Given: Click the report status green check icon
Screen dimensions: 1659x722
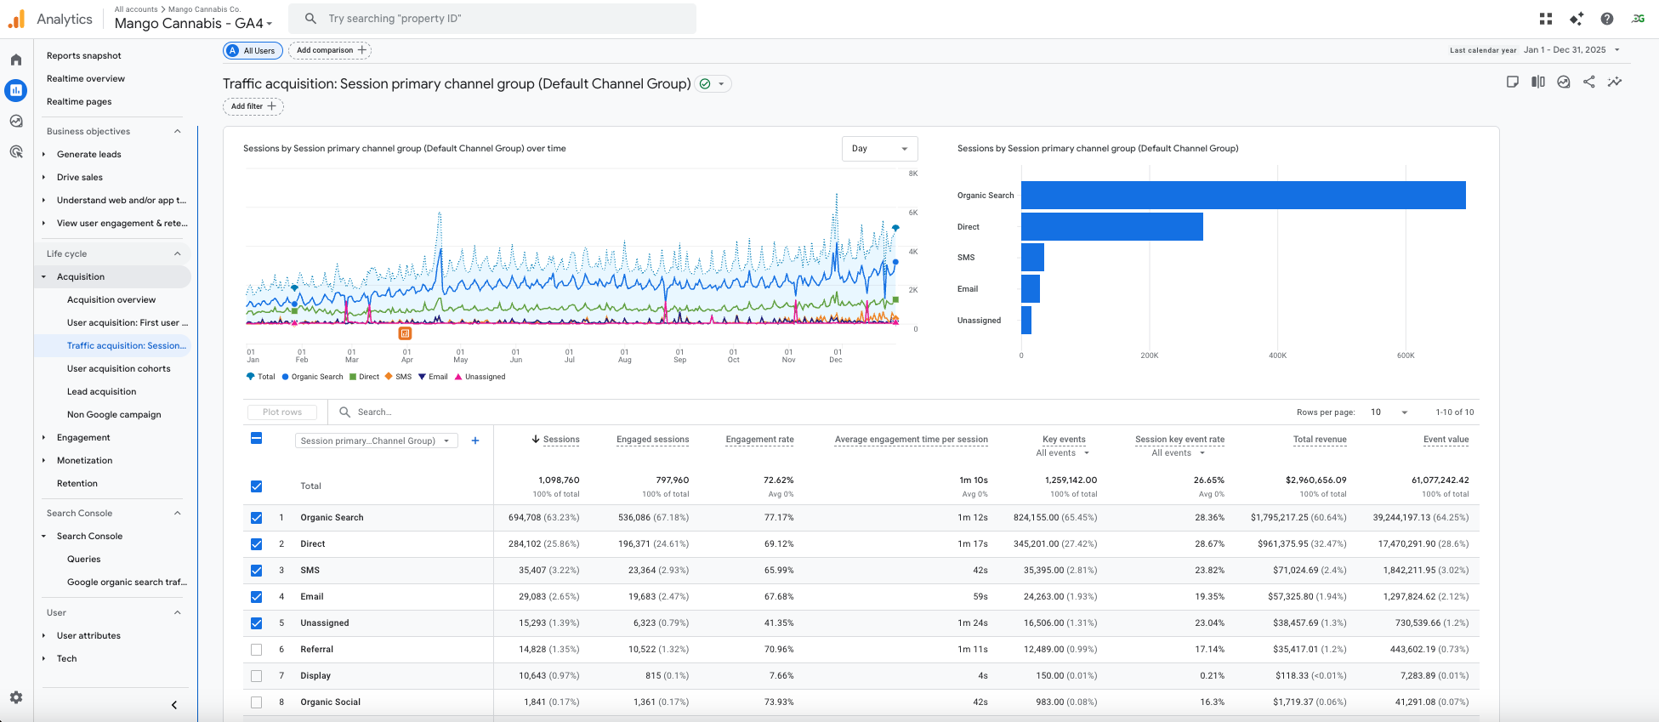Looking at the screenshot, I should pyautogui.click(x=705, y=83).
